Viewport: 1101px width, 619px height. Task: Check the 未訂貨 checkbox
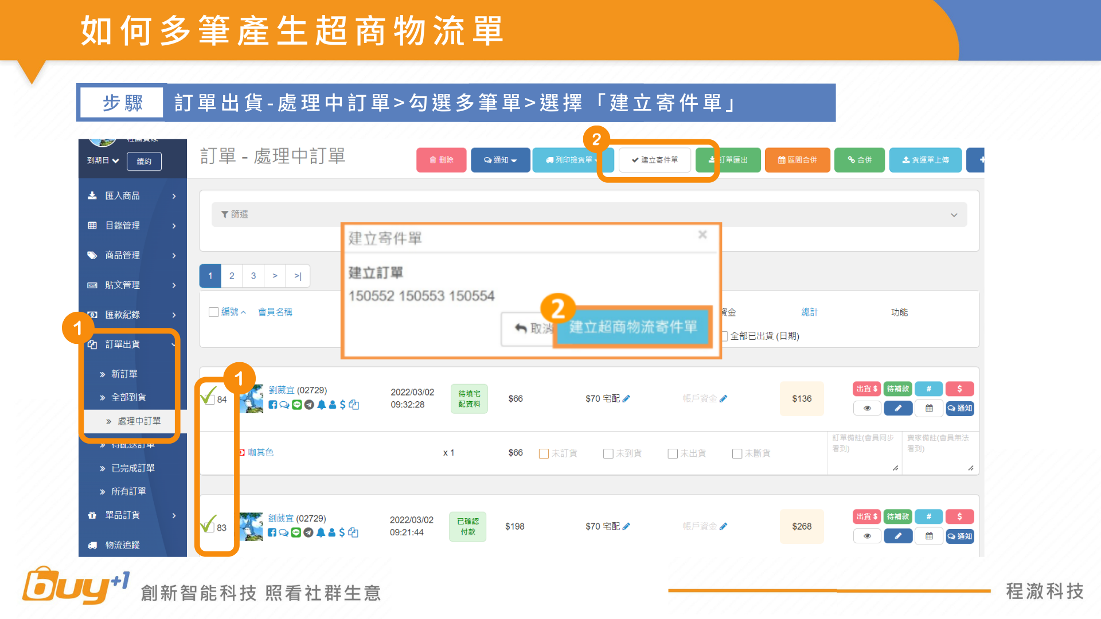pyautogui.click(x=544, y=453)
